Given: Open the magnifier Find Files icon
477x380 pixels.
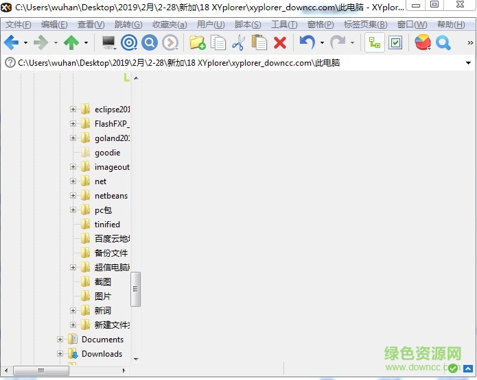Looking at the screenshot, I should 443,43.
